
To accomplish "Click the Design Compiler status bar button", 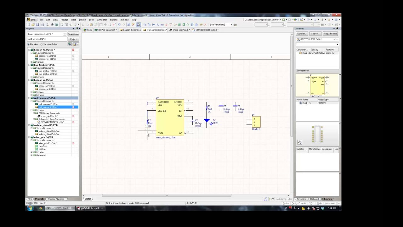I will click(299, 203).
